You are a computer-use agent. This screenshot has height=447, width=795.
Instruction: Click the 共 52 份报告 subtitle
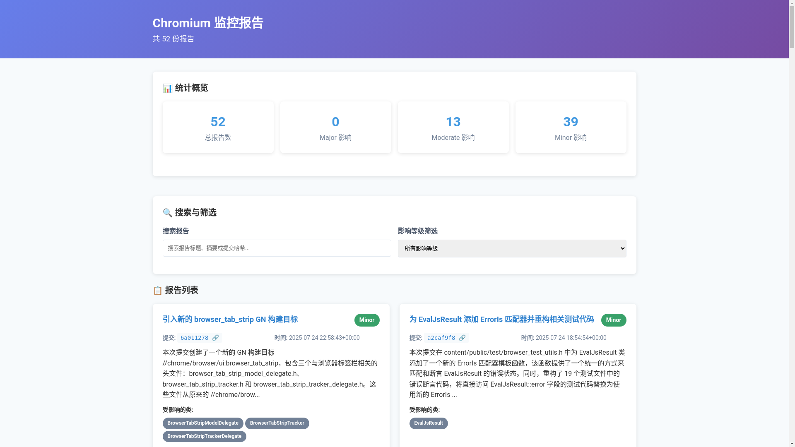173,39
